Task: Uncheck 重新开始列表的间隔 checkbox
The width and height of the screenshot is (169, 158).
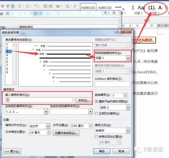Action: pos(96,101)
